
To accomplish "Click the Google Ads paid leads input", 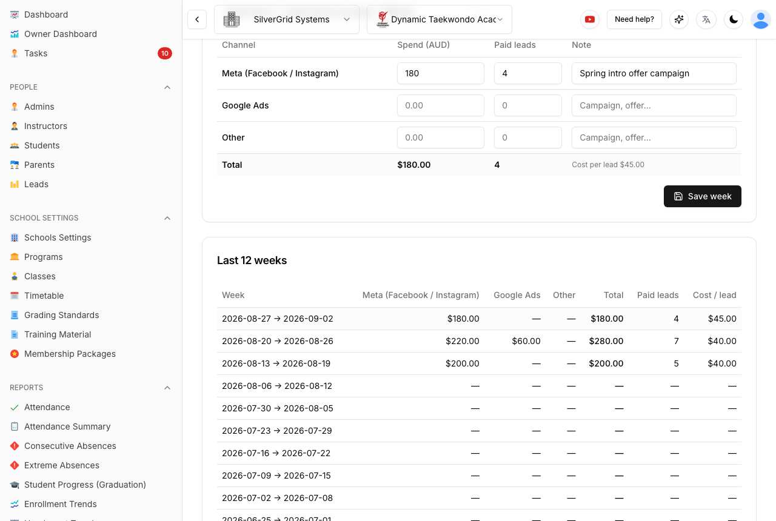I will pos(528,105).
